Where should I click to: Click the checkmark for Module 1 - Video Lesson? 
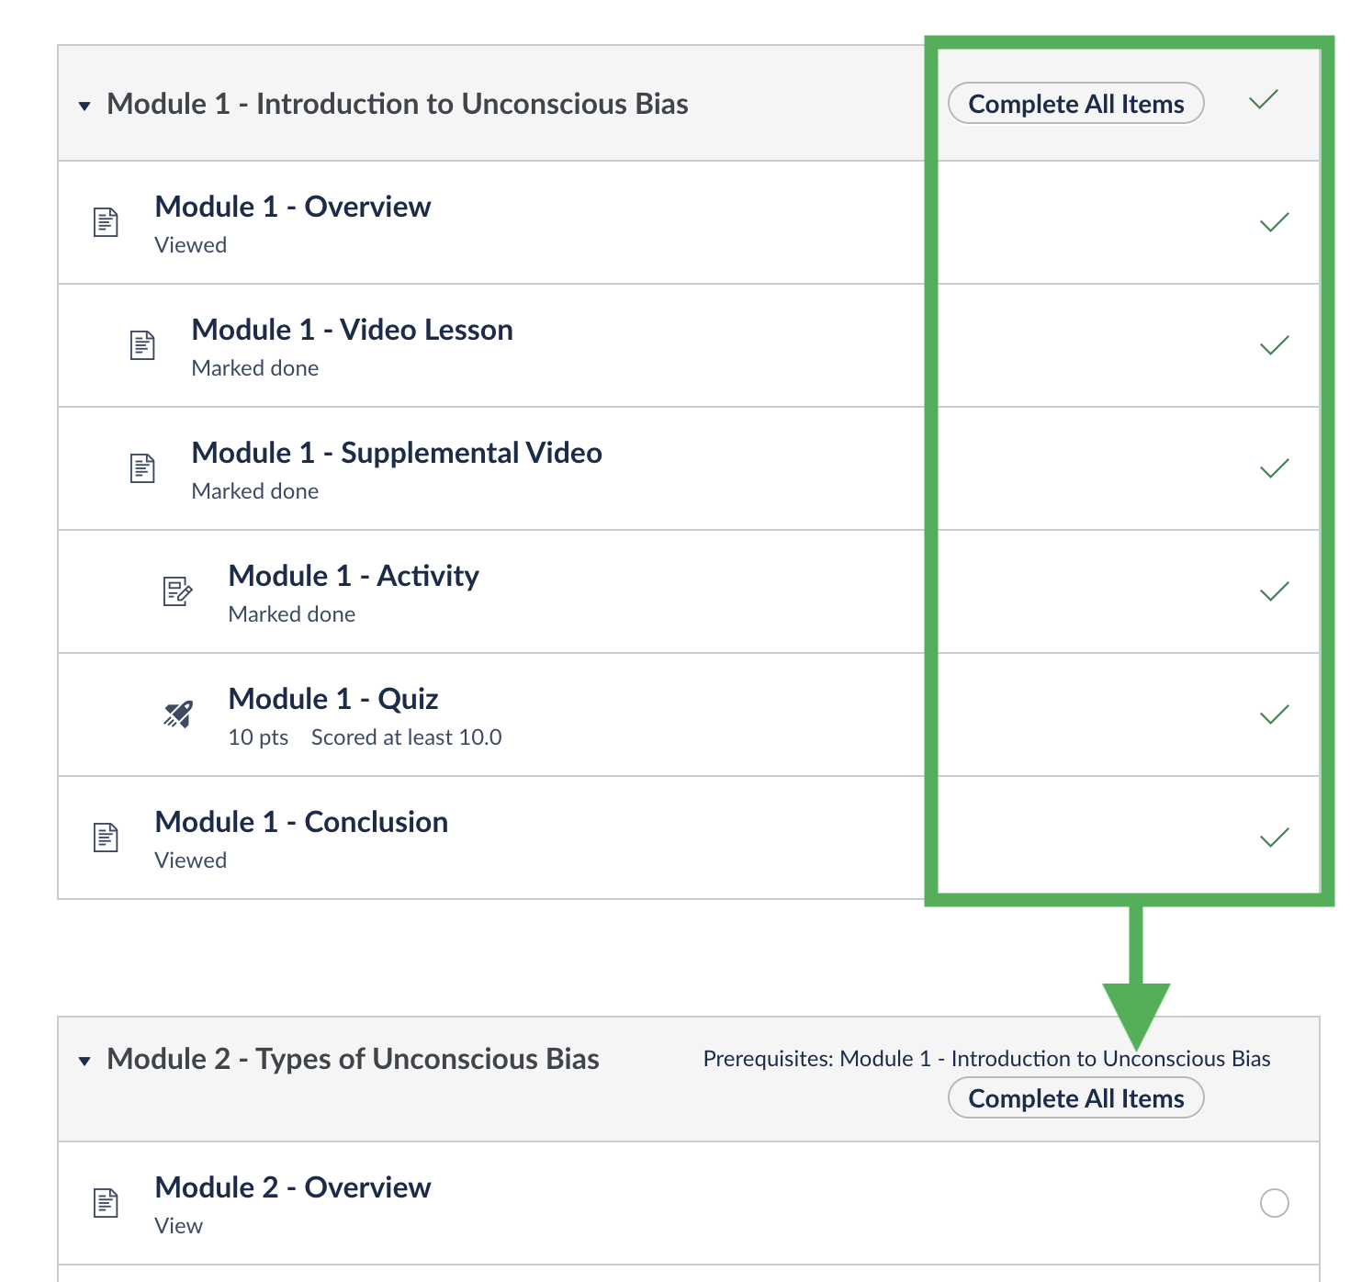(1275, 345)
